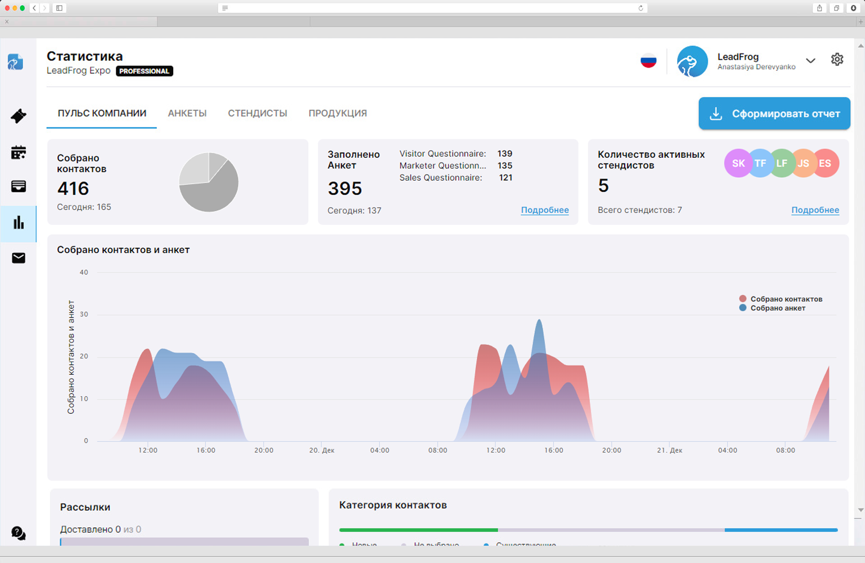The width and height of the screenshot is (865, 563).
Task: Switch to the Анкеты tab
Action: click(187, 113)
